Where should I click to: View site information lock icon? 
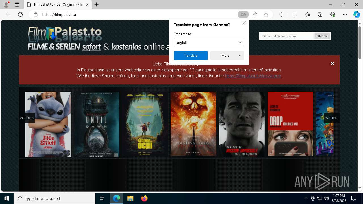click(x=36, y=14)
